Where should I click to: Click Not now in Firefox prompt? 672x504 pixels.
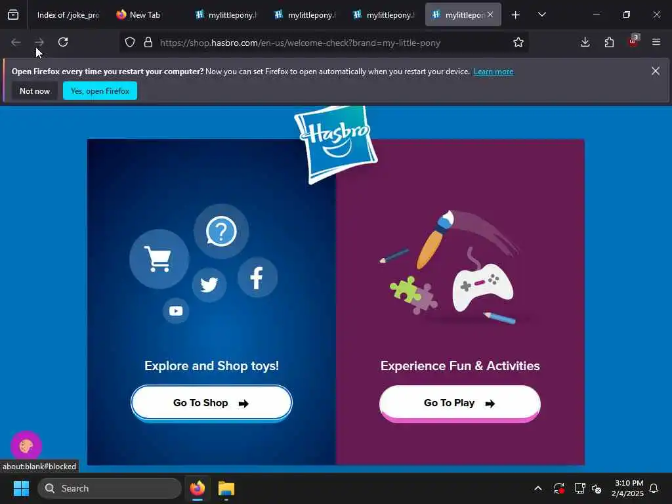tap(35, 91)
